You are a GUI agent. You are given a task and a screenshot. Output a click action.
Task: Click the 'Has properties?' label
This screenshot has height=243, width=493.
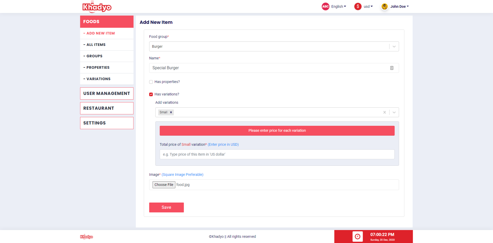167,82
